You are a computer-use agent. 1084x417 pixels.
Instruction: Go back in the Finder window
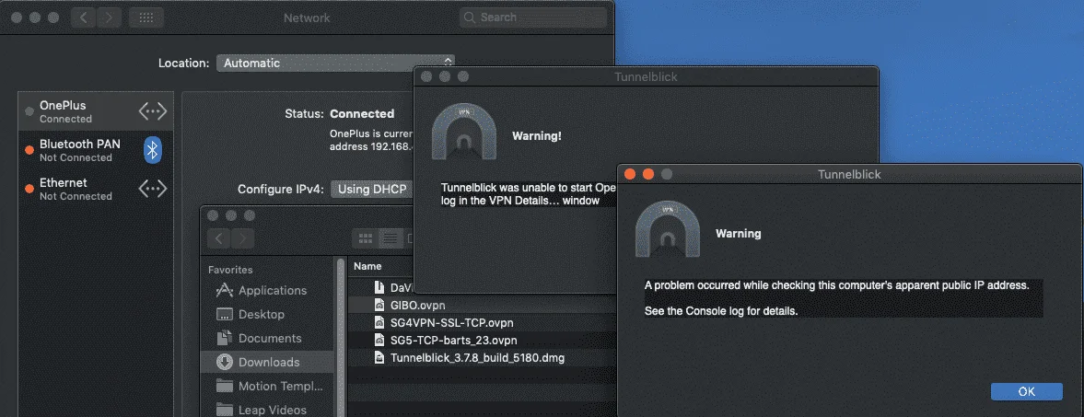point(219,239)
